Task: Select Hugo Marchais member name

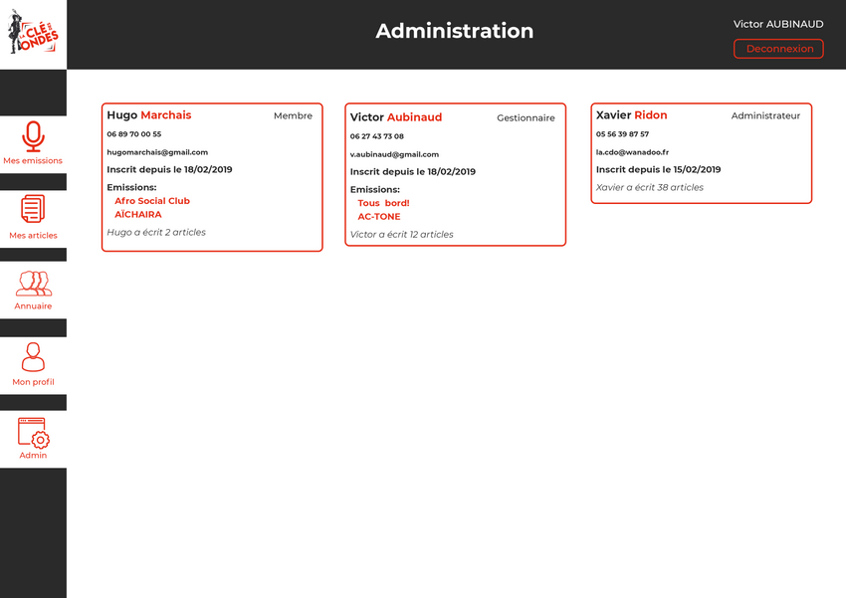Action: click(149, 115)
